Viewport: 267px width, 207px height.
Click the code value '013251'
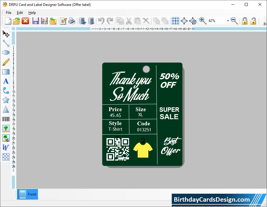point(144,130)
